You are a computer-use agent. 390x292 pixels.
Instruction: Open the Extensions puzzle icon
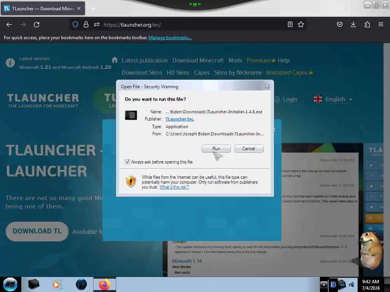(x=367, y=24)
